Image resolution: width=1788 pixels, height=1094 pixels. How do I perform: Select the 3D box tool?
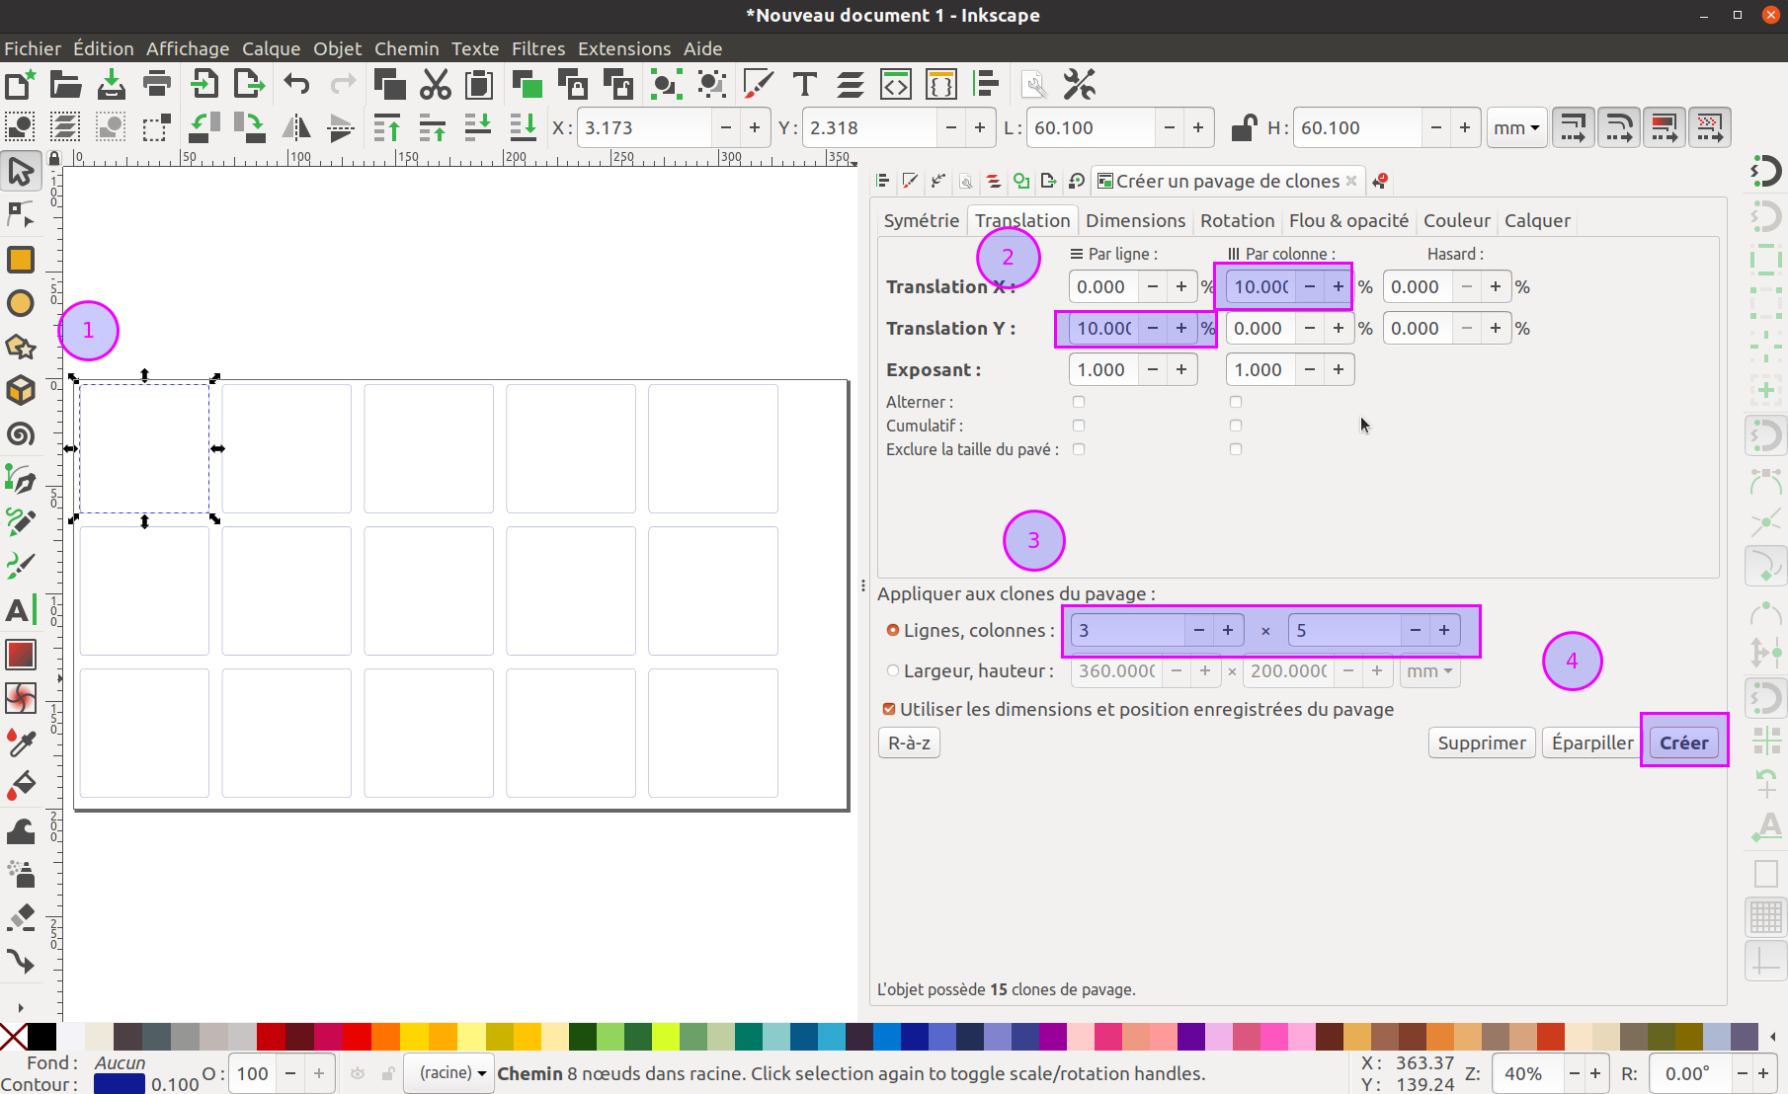21,390
